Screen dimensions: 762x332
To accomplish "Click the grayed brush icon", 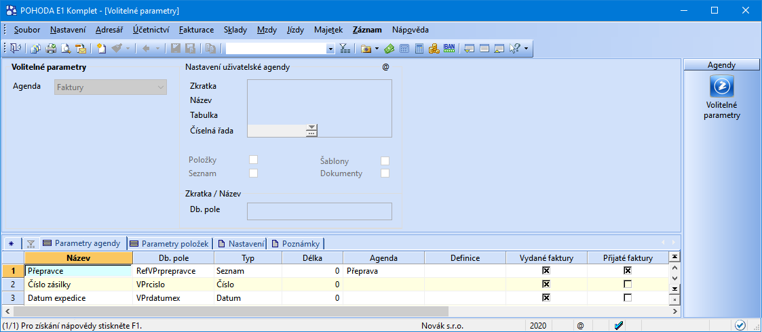I will click(x=116, y=48).
